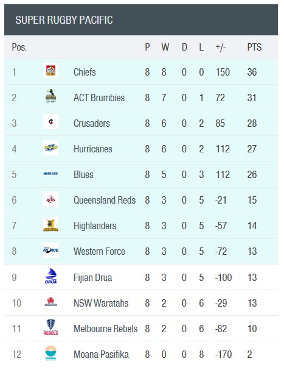Click the Chiefs team logo
This screenshot has width=284, height=370.
click(x=50, y=70)
